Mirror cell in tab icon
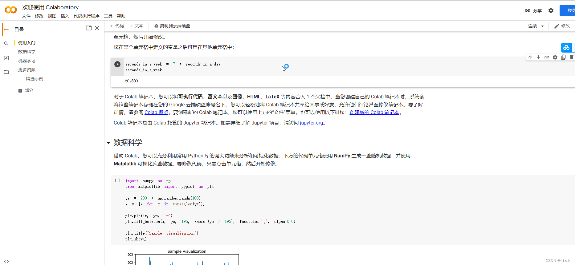Image resolution: width=575 pixels, height=265 pixels. (x=563, y=57)
